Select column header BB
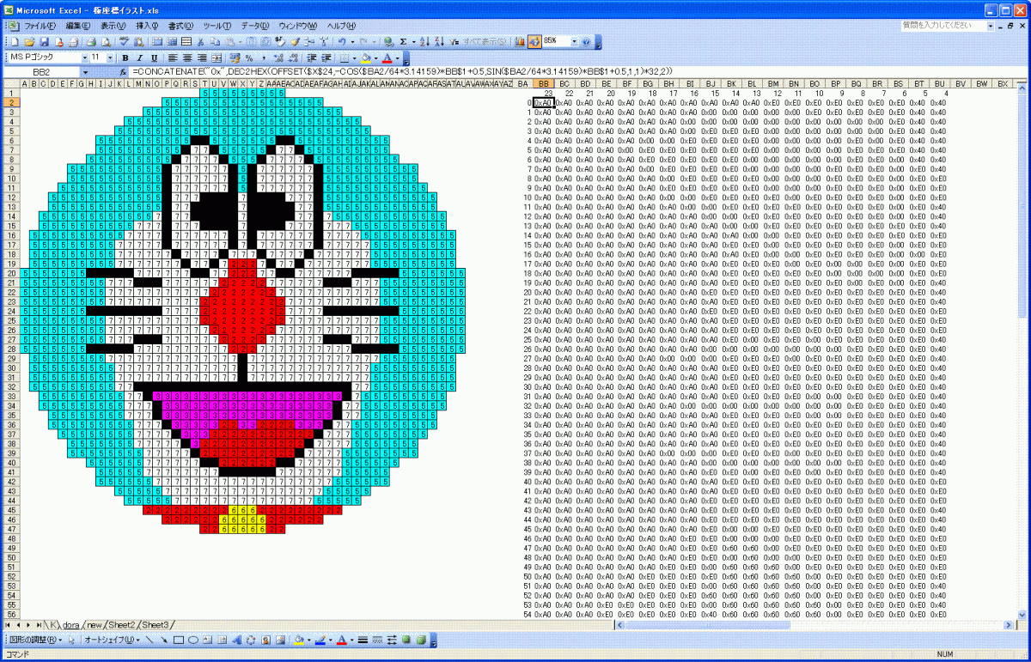 pos(543,83)
